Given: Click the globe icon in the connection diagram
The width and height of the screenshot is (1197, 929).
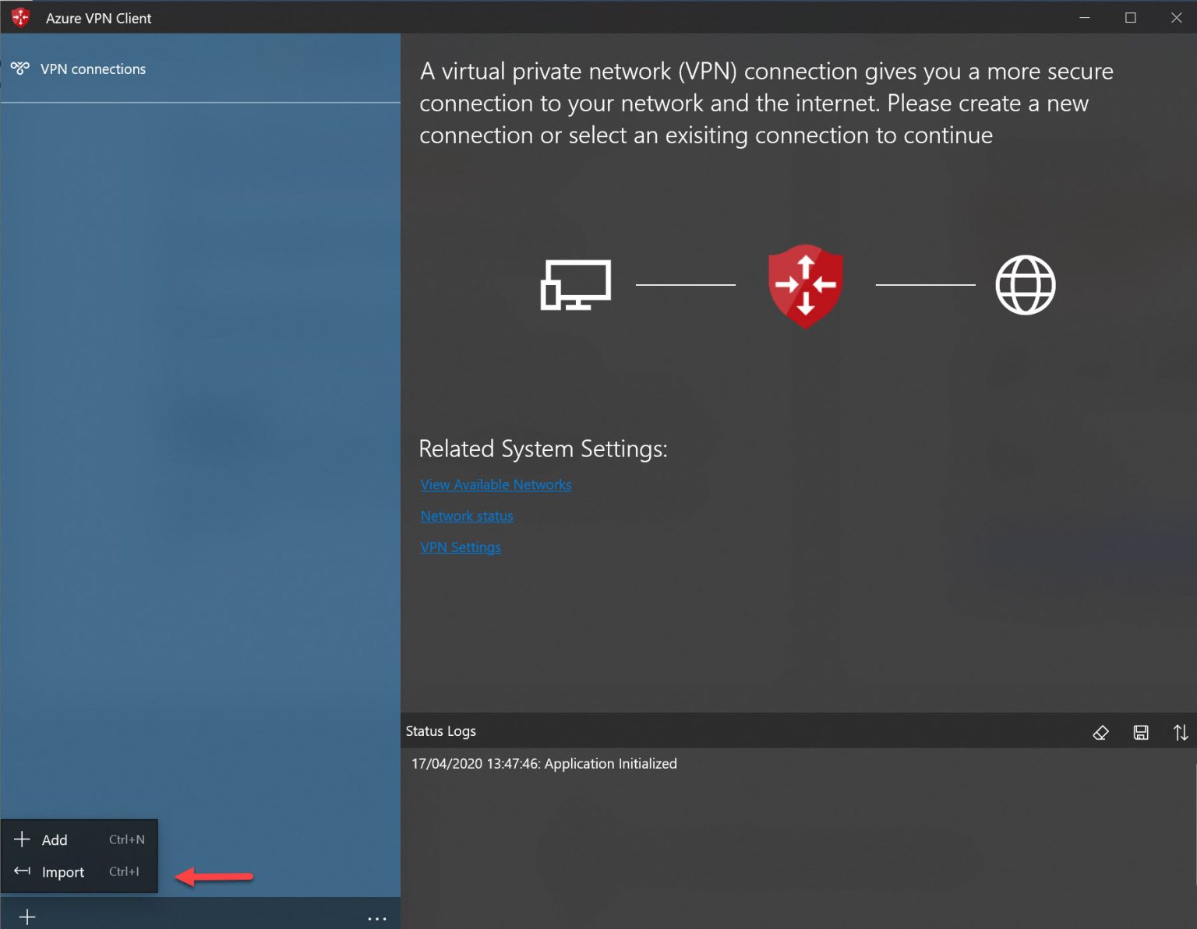Looking at the screenshot, I should click(x=1026, y=285).
